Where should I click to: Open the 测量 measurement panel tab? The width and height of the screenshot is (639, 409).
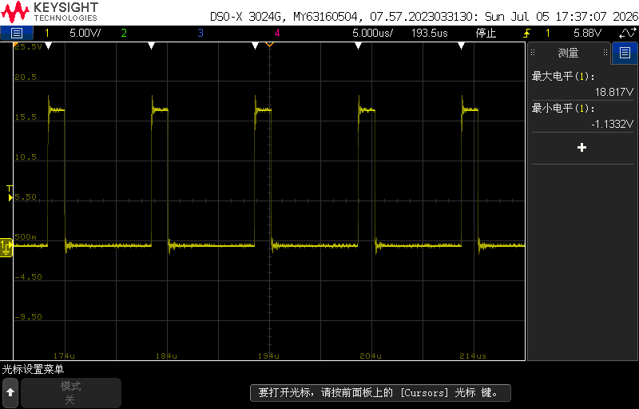point(568,53)
